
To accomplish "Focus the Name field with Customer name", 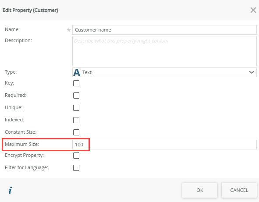I will [x=164, y=30].
